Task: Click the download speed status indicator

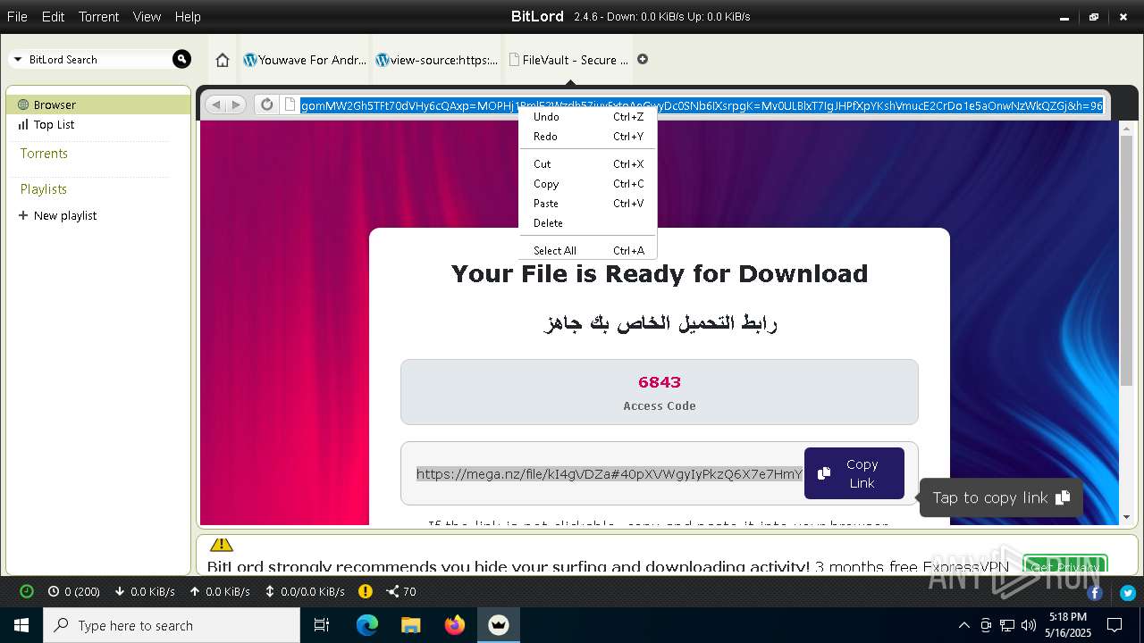Action: point(144,591)
